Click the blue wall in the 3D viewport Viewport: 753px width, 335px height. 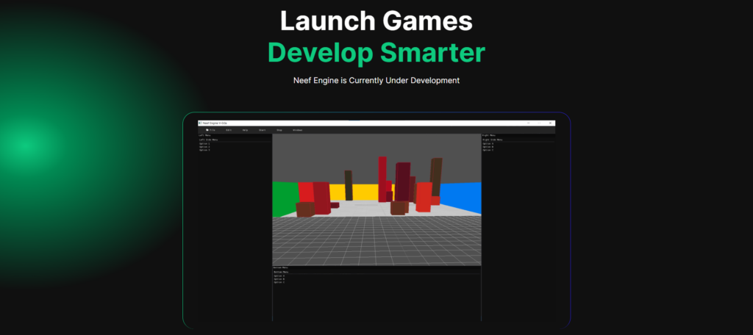461,197
